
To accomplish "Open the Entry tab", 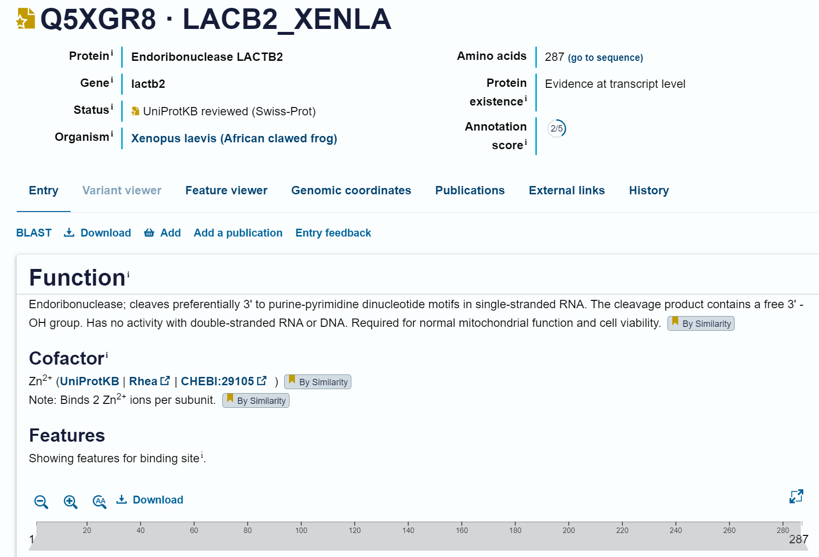I will 44,190.
